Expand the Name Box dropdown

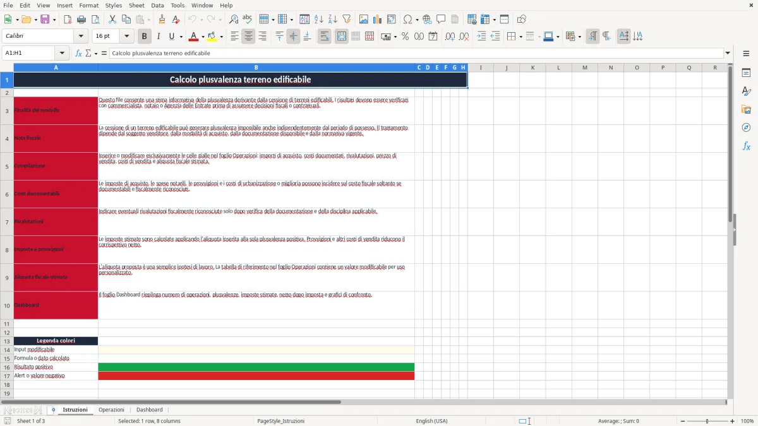(62, 54)
